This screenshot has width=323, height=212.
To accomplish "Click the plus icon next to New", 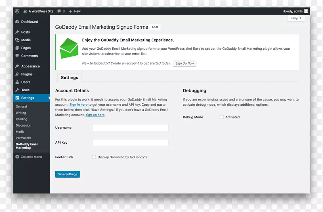I will pos(70,11).
